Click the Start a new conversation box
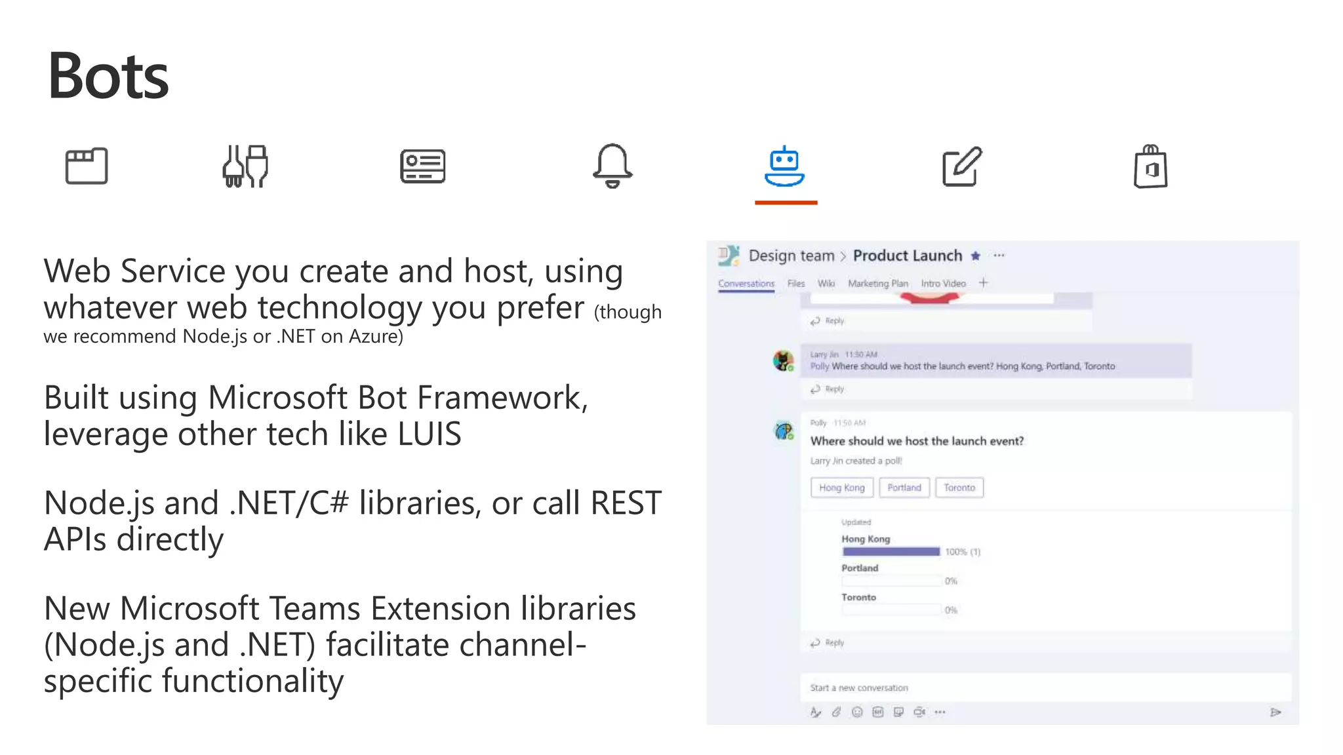Image resolution: width=1343 pixels, height=755 pixels. pos(1046,687)
